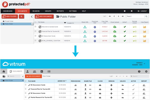Click cloud icon for Financial Plan in Vitrium
The width and height of the screenshot is (150, 100).
point(100,89)
